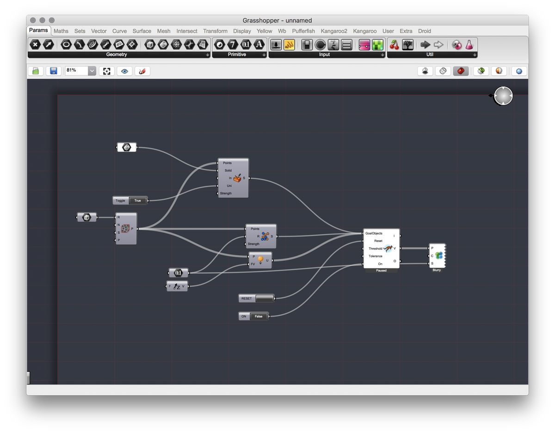Click the pink flask icon in Util
The image size is (555, 433).
coord(469,44)
